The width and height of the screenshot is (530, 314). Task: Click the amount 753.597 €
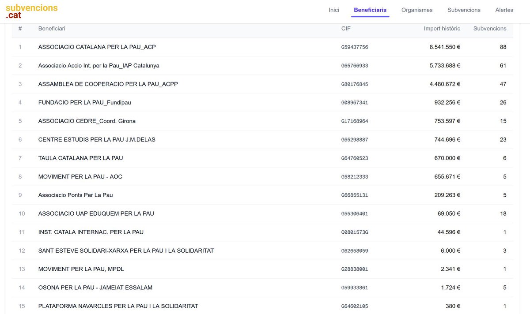tap(447, 121)
